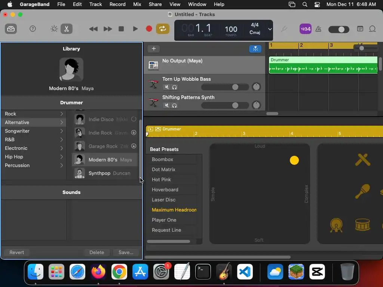
Task: Open the Loop Browser toolbar button
Action: [x=372, y=29]
